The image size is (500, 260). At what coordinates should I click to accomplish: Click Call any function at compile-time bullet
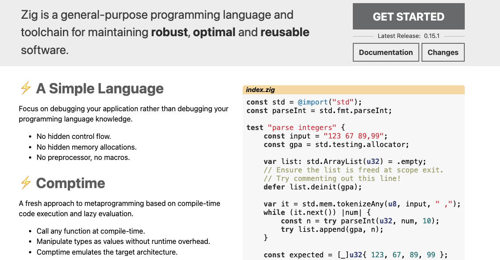(91, 231)
